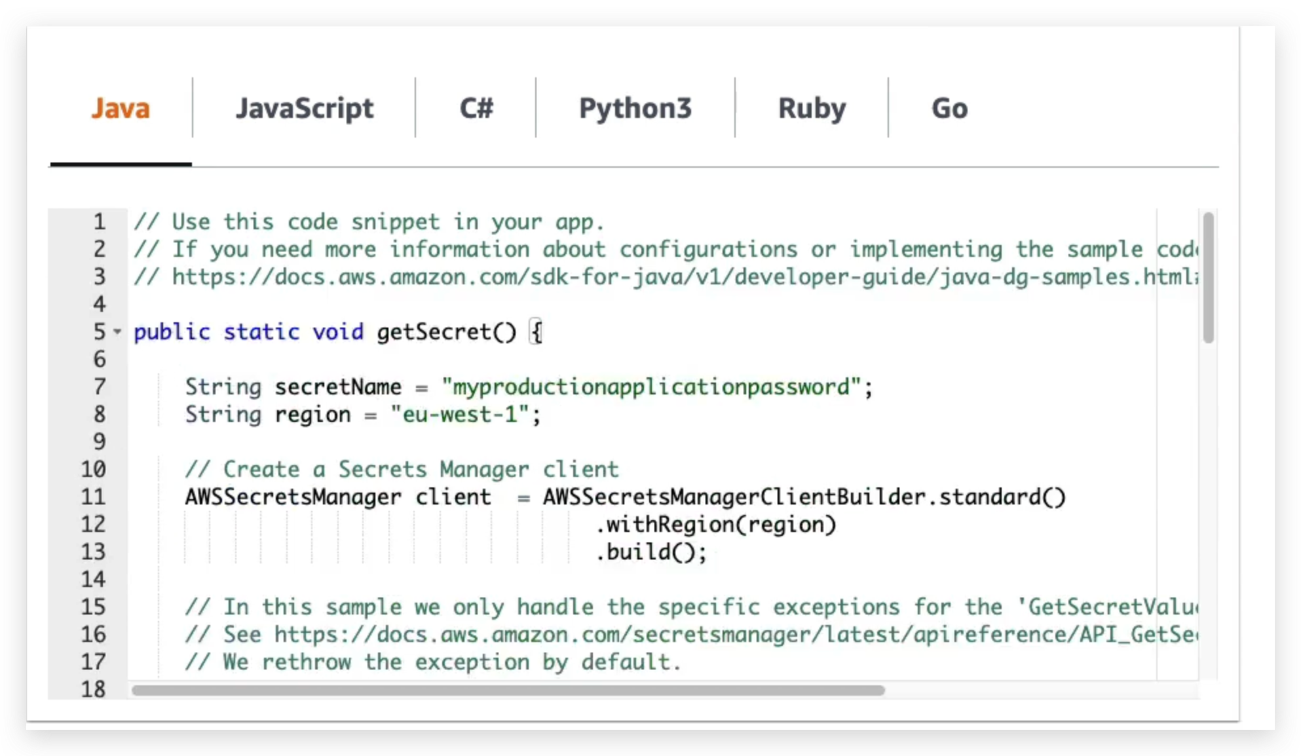Collapse the getSecret method using the fold arrow
The height and width of the screenshot is (756, 1301).
pos(117,333)
